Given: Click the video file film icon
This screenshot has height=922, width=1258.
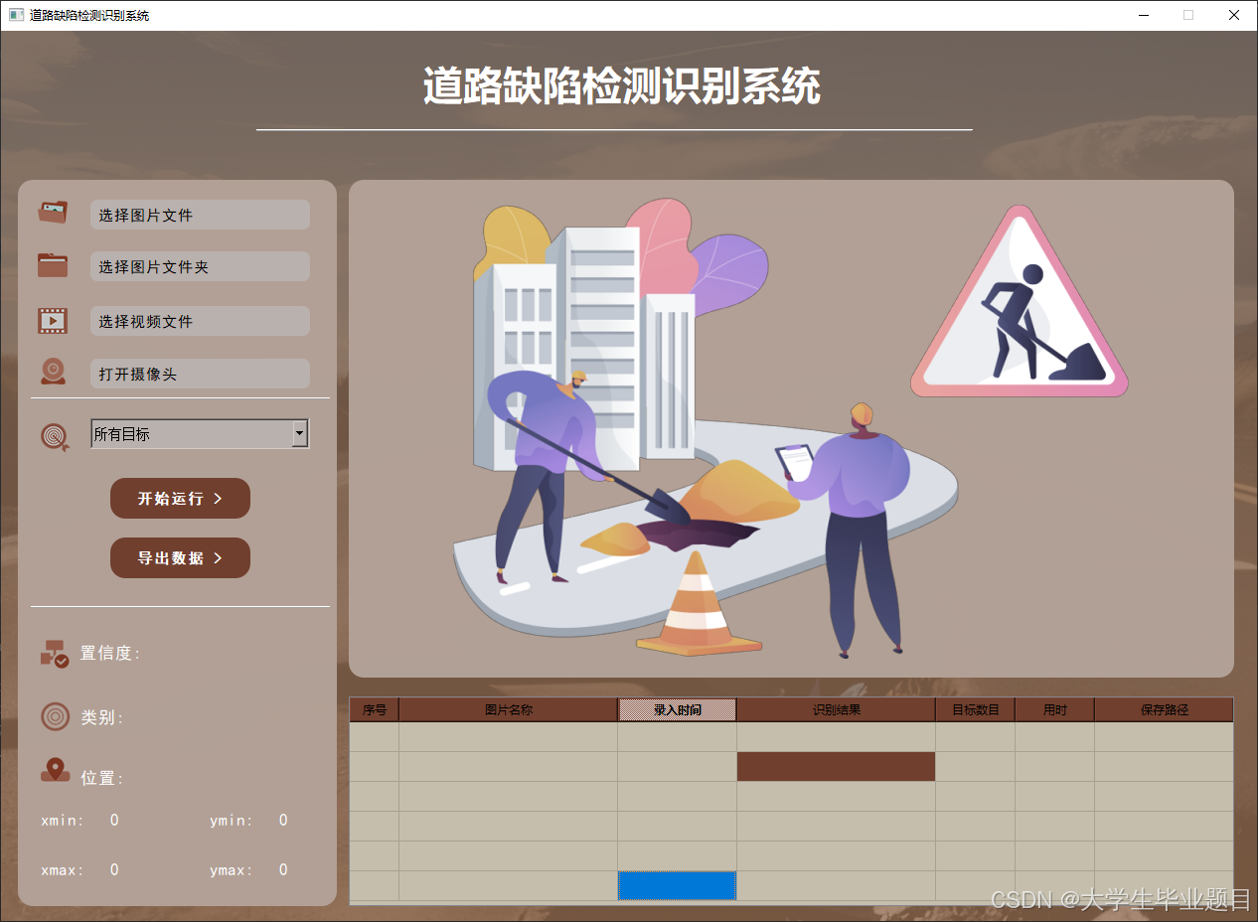Looking at the screenshot, I should (x=53, y=320).
